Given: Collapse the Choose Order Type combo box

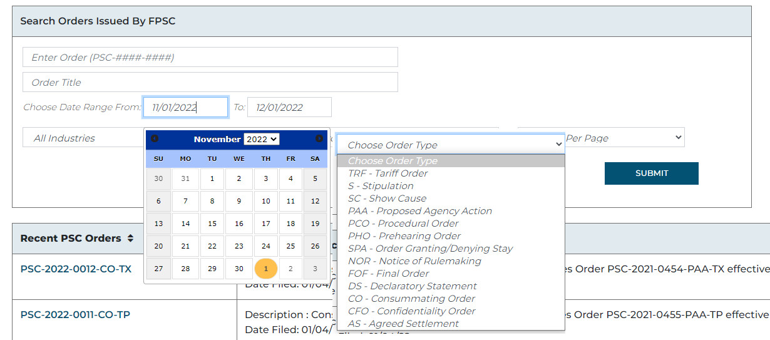Looking at the screenshot, I should (x=451, y=145).
